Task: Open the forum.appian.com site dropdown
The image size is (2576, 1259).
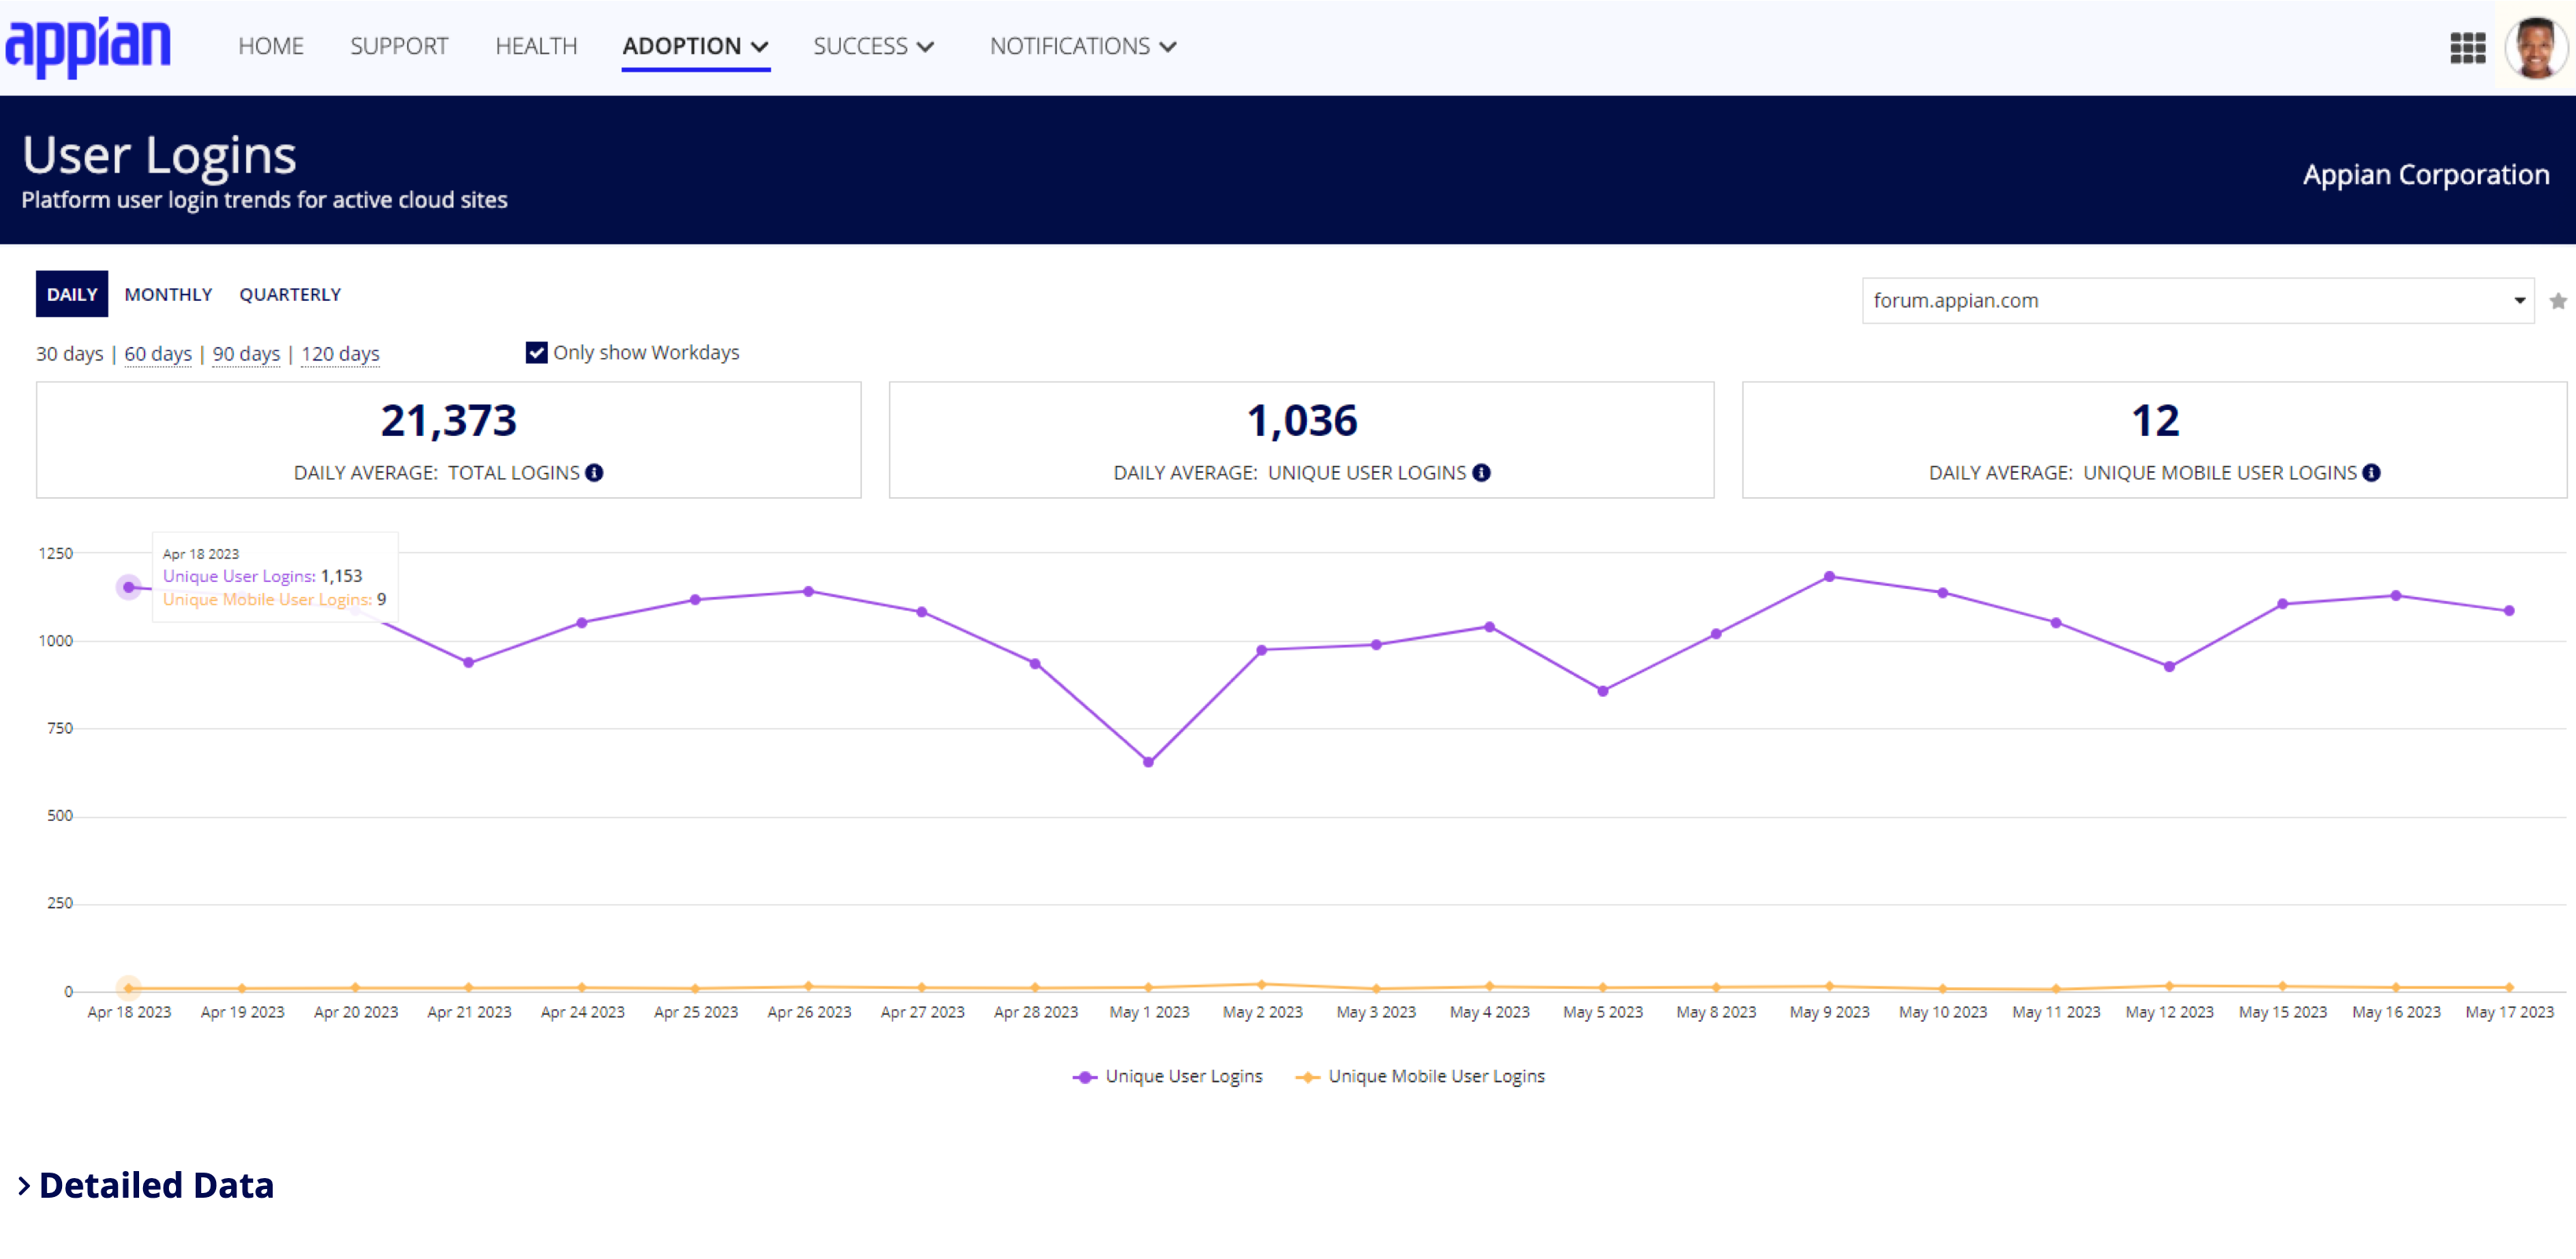Action: (x=2197, y=301)
